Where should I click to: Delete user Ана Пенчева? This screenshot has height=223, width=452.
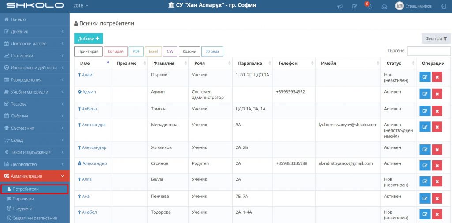(437, 198)
